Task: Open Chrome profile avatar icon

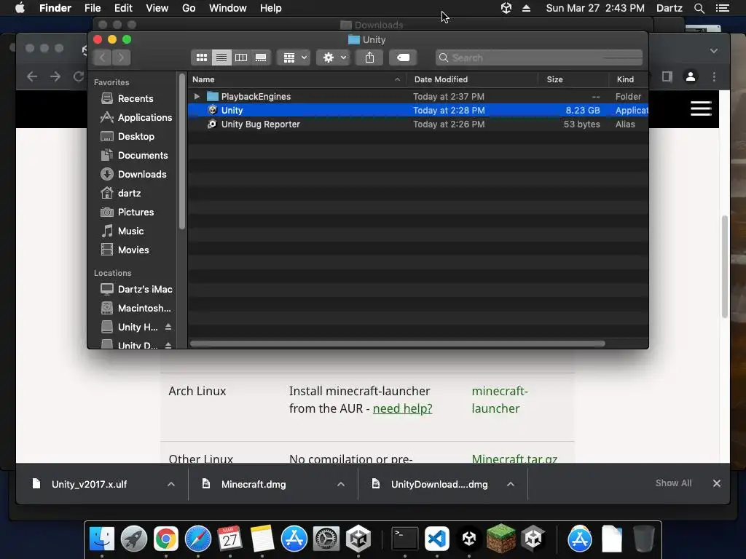Action: pos(691,76)
